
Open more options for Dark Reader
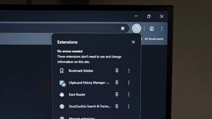pos(129,94)
